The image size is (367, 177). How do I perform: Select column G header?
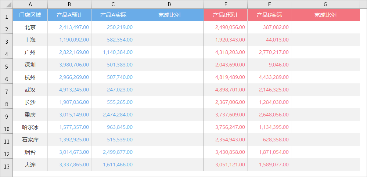325,4
